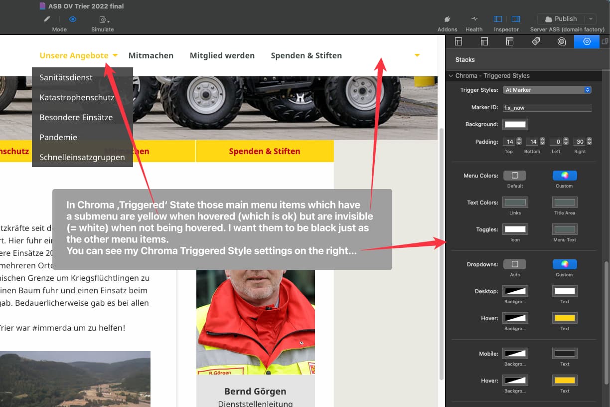Image resolution: width=610 pixels, height=407 pixels.
Task: Open the Publish options arrow
Action: coord(591,19)
